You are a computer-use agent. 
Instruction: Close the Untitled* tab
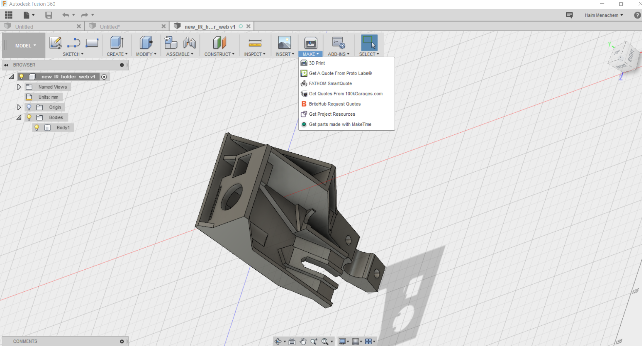pyautogui.click(x=163, y=26)
